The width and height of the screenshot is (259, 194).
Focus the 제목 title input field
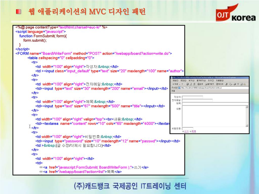click(215, 104)
